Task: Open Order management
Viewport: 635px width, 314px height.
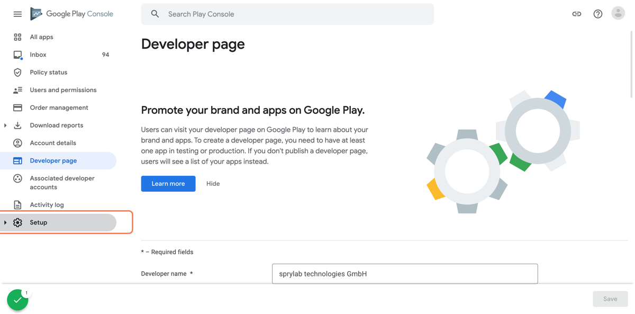Action: [58, 108]
